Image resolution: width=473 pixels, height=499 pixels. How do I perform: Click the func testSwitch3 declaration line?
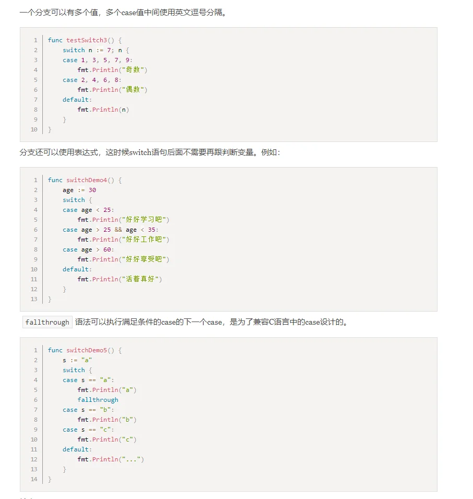click(85, 40)
